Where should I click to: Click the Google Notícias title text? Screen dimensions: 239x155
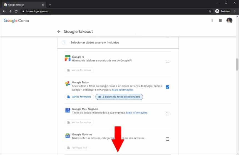coord(82,135)
